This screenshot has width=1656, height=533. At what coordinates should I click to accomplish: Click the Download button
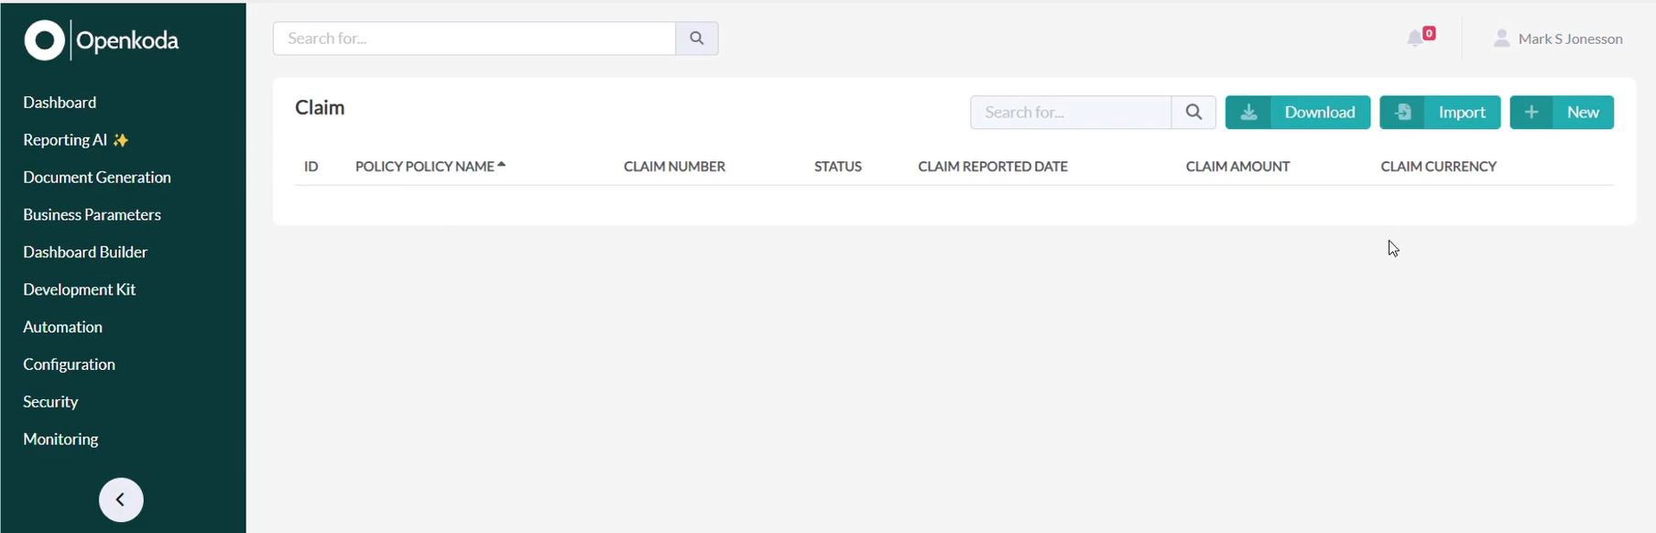point(1298,112)
